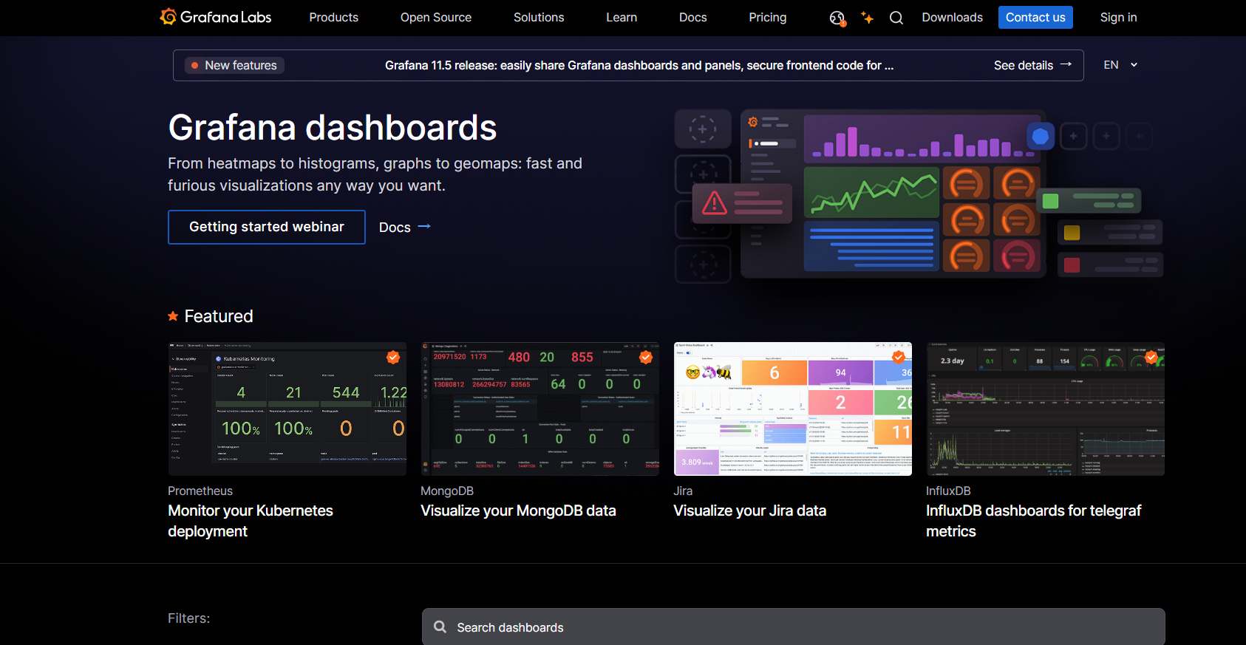This screenshot has height=645, width=1246.
Task: Click the Jira data source label
Action: click(x=683, y=491)
